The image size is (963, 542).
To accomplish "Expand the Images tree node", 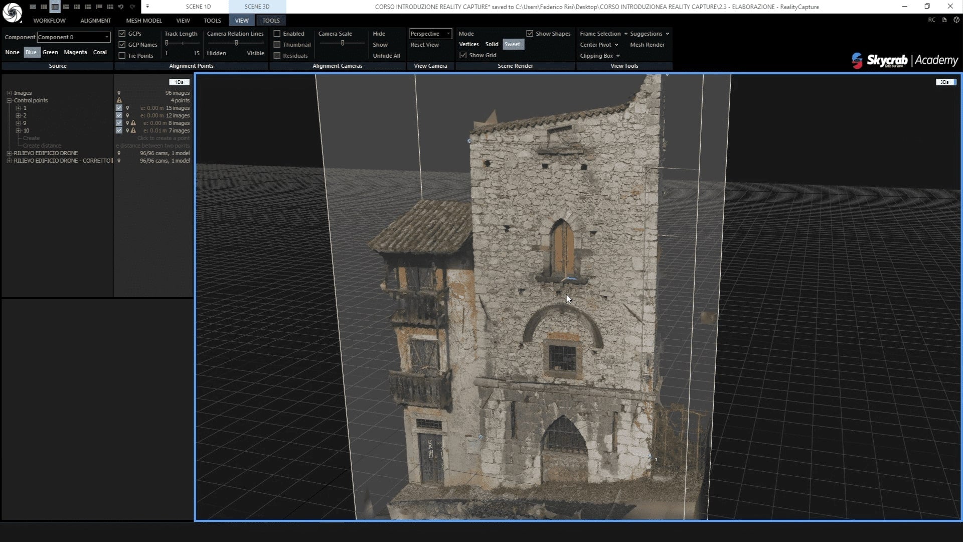I will click(9, 93).
